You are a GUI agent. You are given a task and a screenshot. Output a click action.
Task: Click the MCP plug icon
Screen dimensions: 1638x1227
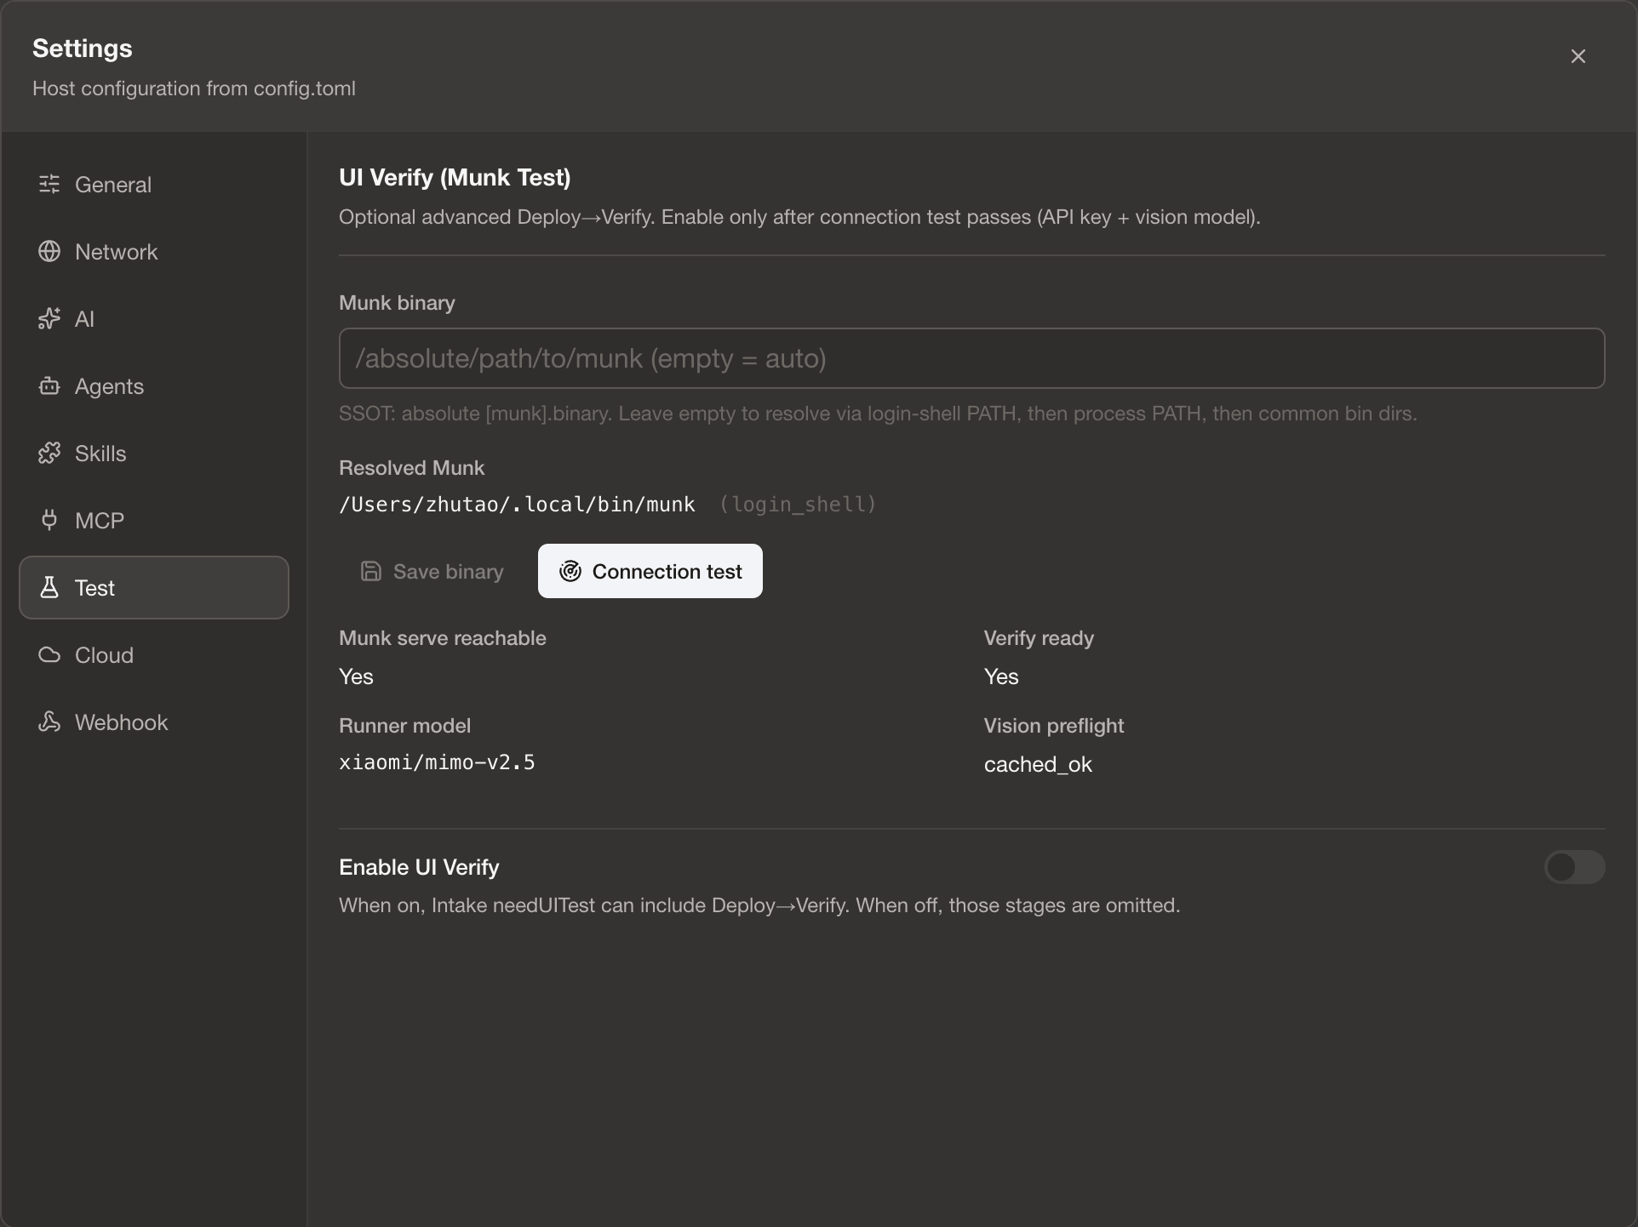49,520
